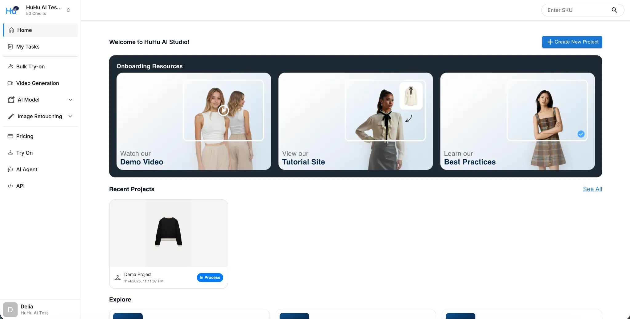The width and height of the screenshot is (630, 319).
Task: Click the Demo Project title
Action: point(138,274)
